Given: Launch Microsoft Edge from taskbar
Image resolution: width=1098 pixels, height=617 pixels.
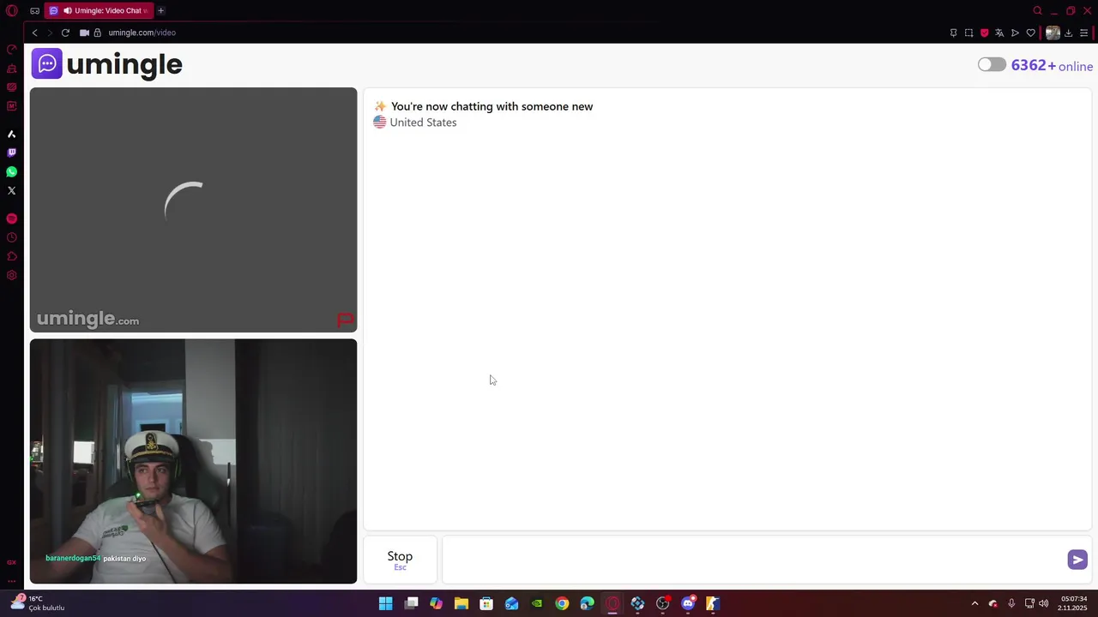Looking at the screenshot, I should pos(587,603).
